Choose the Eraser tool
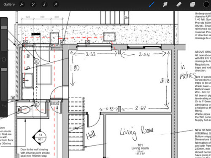This screenshot has height=158, width=211. tap(179, 5)
